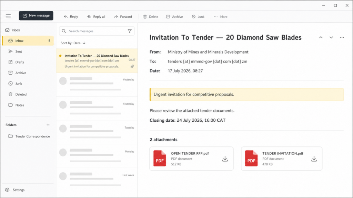Go to next message with down chevron
This screenshot has height=198, width=353.
point(331,37)
